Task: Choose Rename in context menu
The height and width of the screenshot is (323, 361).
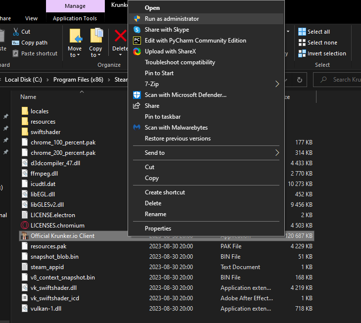Action: [x=206, y=214]
